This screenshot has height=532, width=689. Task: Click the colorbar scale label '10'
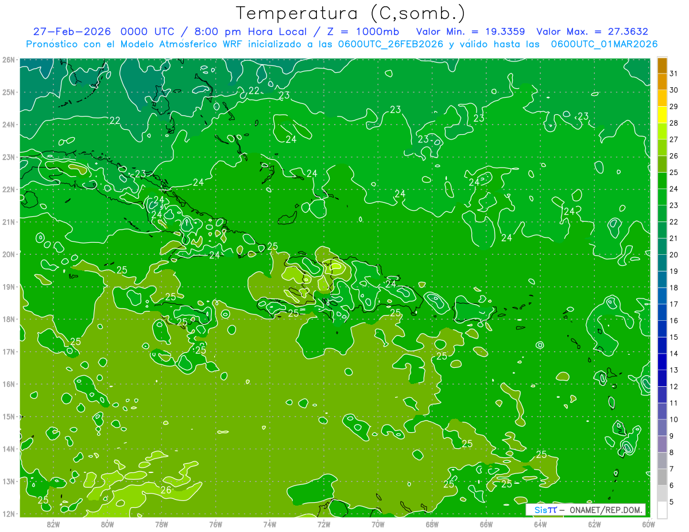673,419
